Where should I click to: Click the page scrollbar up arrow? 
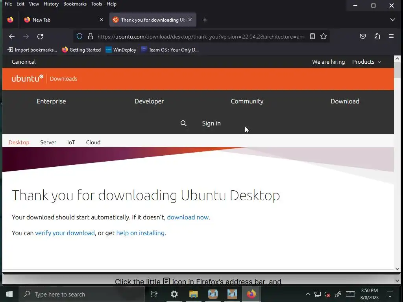[397, 59]
